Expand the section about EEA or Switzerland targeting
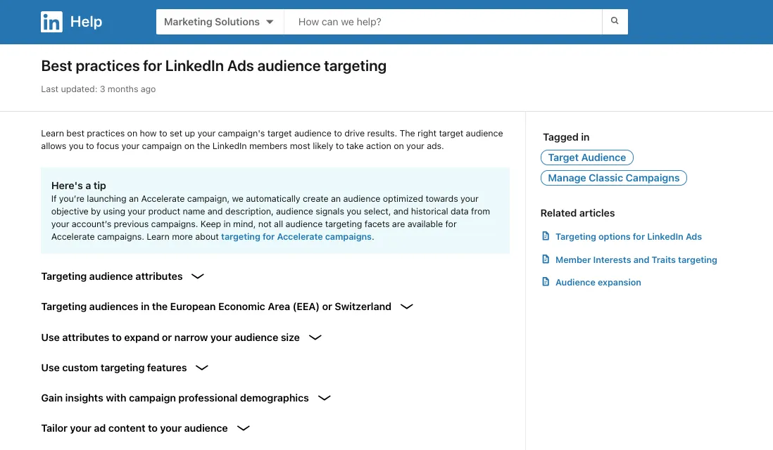This screenshot has height=450, width=773. click(x=406, y=307)
